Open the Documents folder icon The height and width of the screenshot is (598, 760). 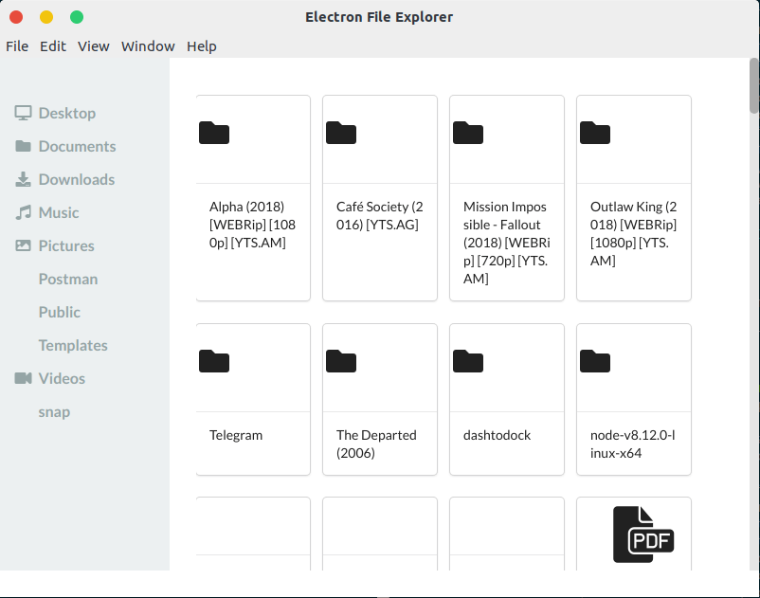pyautogui.click(x=21, y=145)
